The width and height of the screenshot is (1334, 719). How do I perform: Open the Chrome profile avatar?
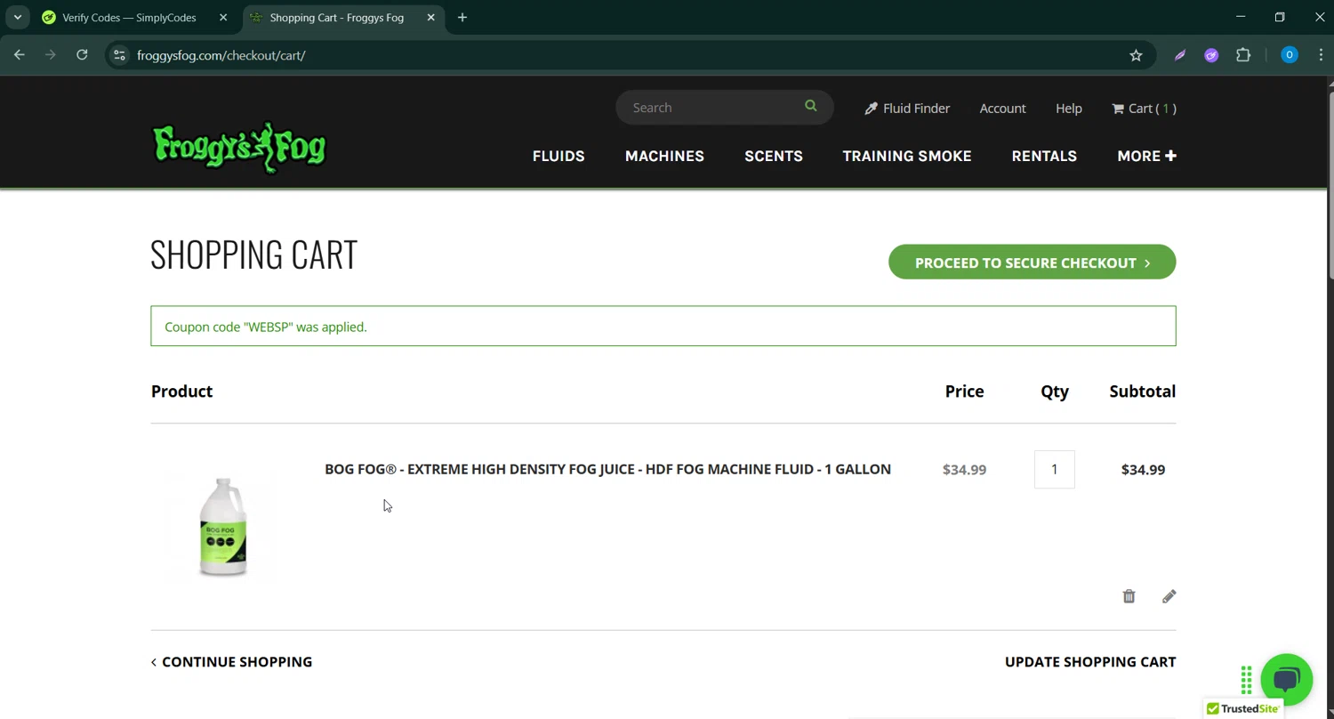tap(1289, 55)
